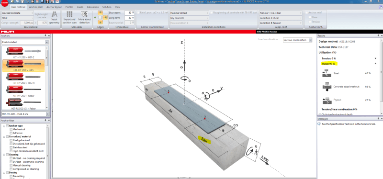This screenshot has width=383, height=179.
Task: Open the Dry concrete dropdown
Action: tap(189, 18)
